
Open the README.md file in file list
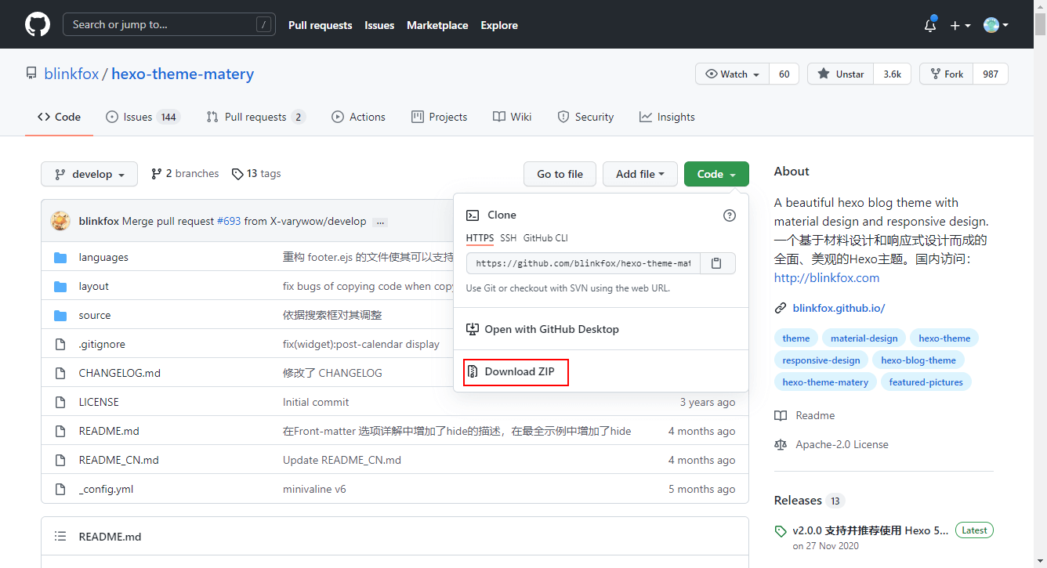109,431
